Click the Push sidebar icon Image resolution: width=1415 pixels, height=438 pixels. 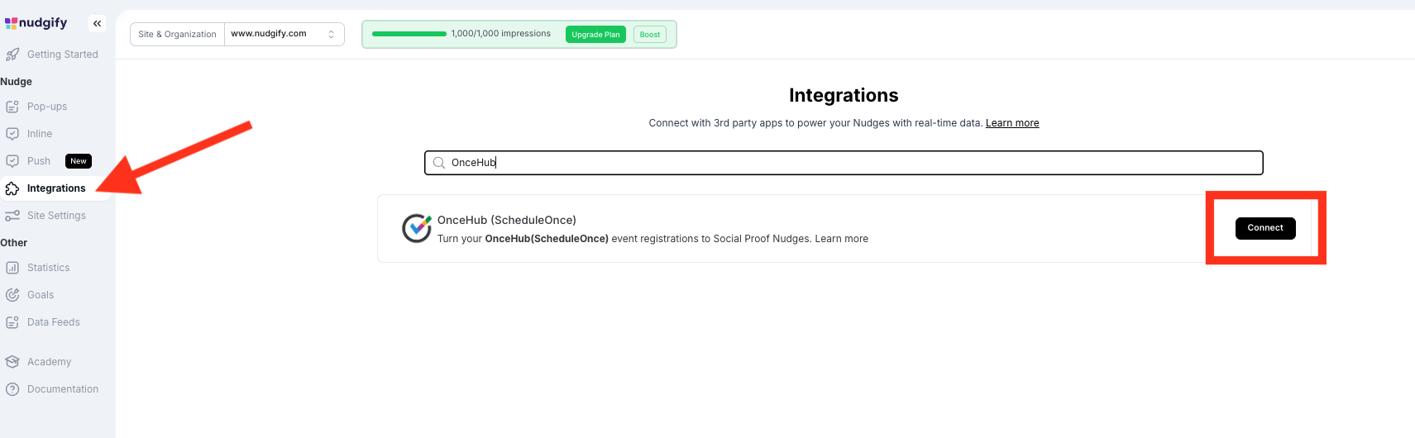pos(12,161)
